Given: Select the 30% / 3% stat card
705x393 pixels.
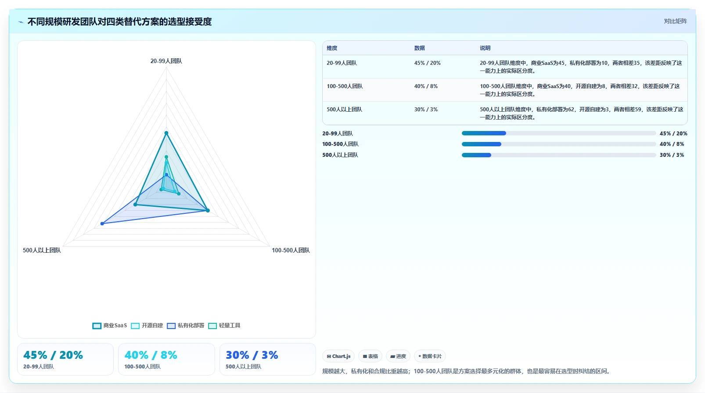Looking at the screenshot, I should pyautogui.click(x=268, y=359).
